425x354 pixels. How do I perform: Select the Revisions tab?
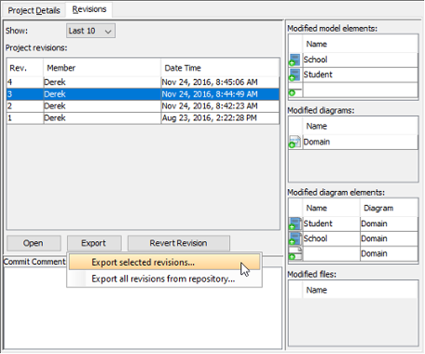tap(89, 9)
